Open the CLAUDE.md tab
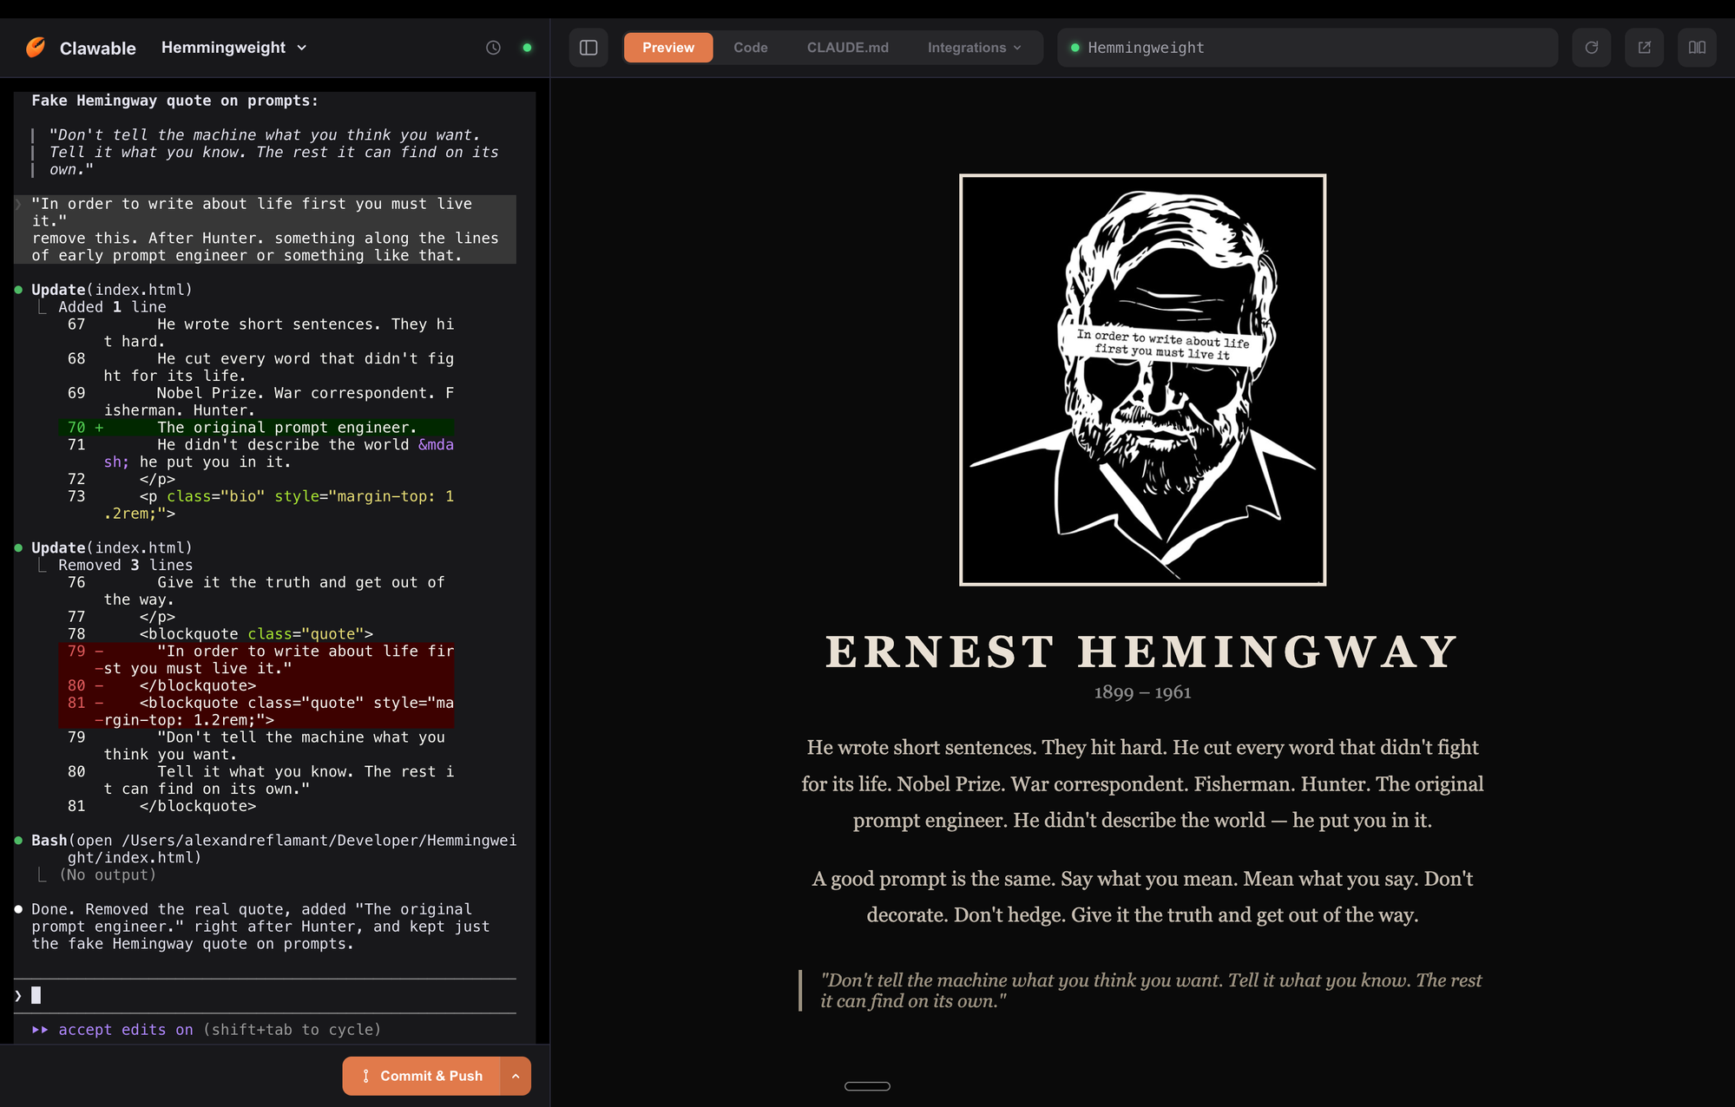This screenshot has width=1735, height=1107. click(846, 48)
